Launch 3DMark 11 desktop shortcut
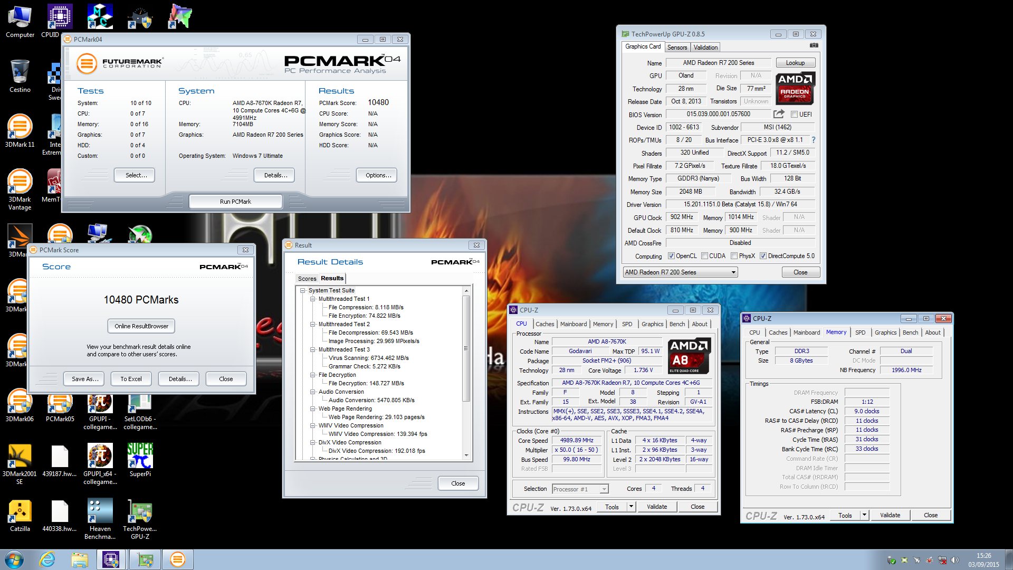This screenshot has height=570, width=1013. click(20, 131)
